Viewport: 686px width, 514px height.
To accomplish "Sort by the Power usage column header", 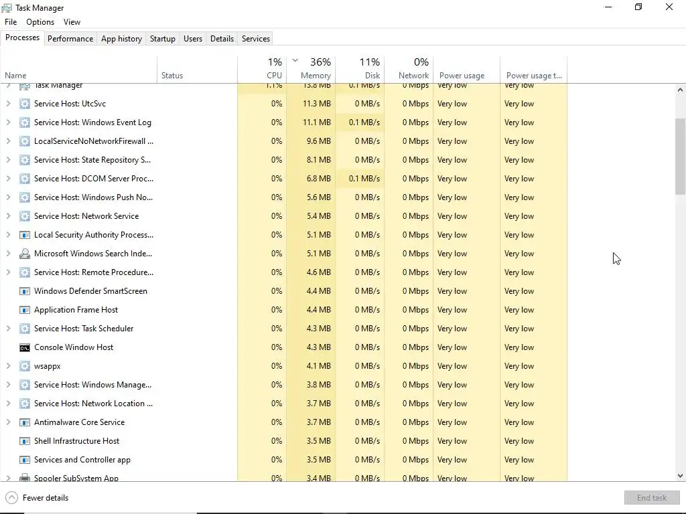I will pos(467,70).
